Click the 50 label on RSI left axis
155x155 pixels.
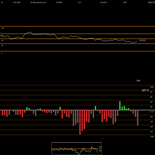[2, 41]
